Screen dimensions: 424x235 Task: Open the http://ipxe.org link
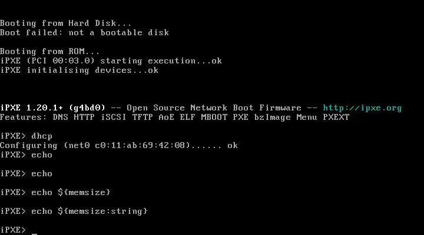362,108
